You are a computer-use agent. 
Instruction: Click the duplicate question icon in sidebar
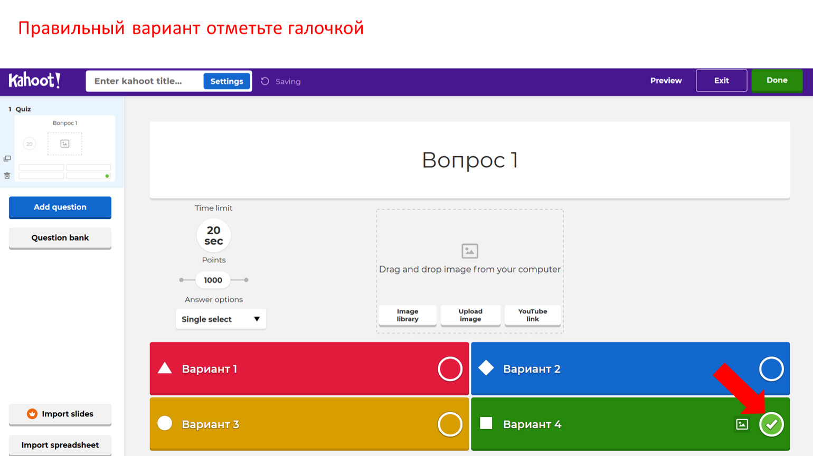(x=7, y=158)
